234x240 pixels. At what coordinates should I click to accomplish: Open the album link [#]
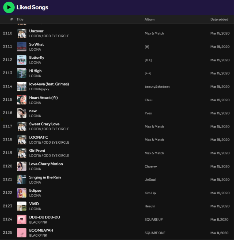[x=147, y=47]
